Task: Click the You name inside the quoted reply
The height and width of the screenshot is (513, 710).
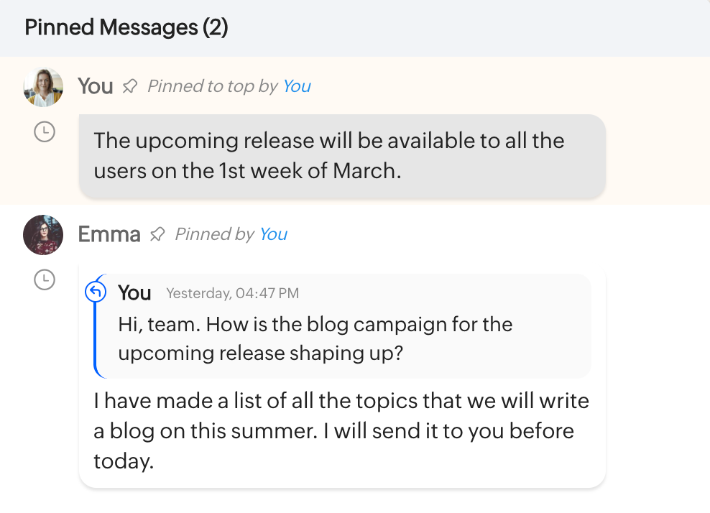Action: coord(134,292)
